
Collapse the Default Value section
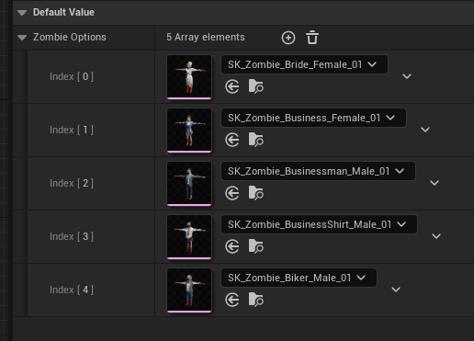[22, 13]
